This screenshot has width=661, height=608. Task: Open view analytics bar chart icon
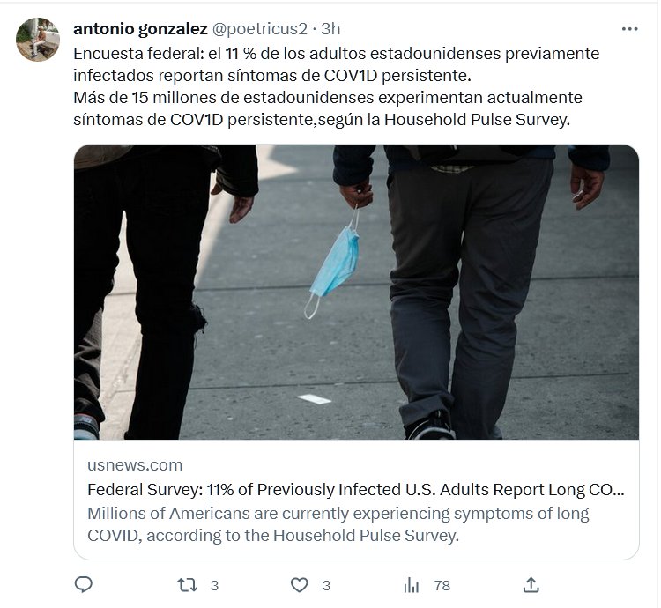412,584
